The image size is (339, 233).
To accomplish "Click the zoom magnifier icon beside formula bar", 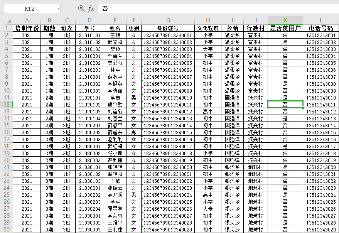I will [x=81, y=8].
